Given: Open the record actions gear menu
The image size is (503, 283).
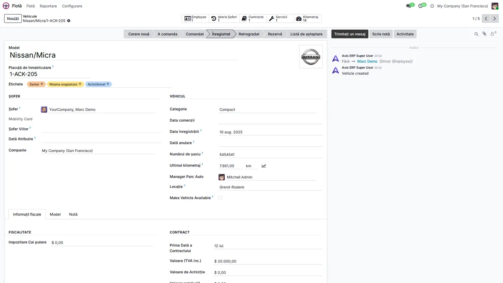Looking at the screenshot, I should [x=69, y=21].
